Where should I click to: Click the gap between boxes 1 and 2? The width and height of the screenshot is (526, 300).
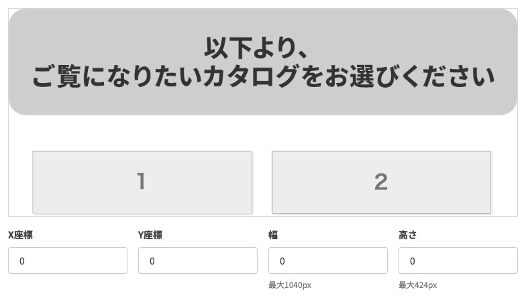click(262, 182)
